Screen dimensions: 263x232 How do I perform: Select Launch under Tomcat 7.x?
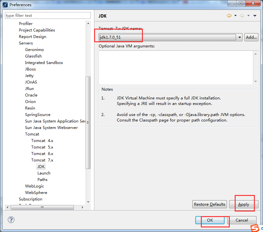[44, 173]
